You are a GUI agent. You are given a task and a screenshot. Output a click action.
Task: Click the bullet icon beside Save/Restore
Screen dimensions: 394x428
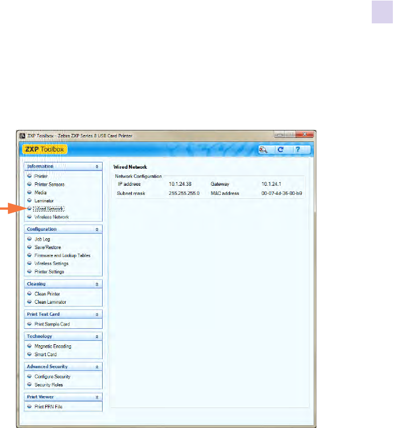[x=30, y=247]
